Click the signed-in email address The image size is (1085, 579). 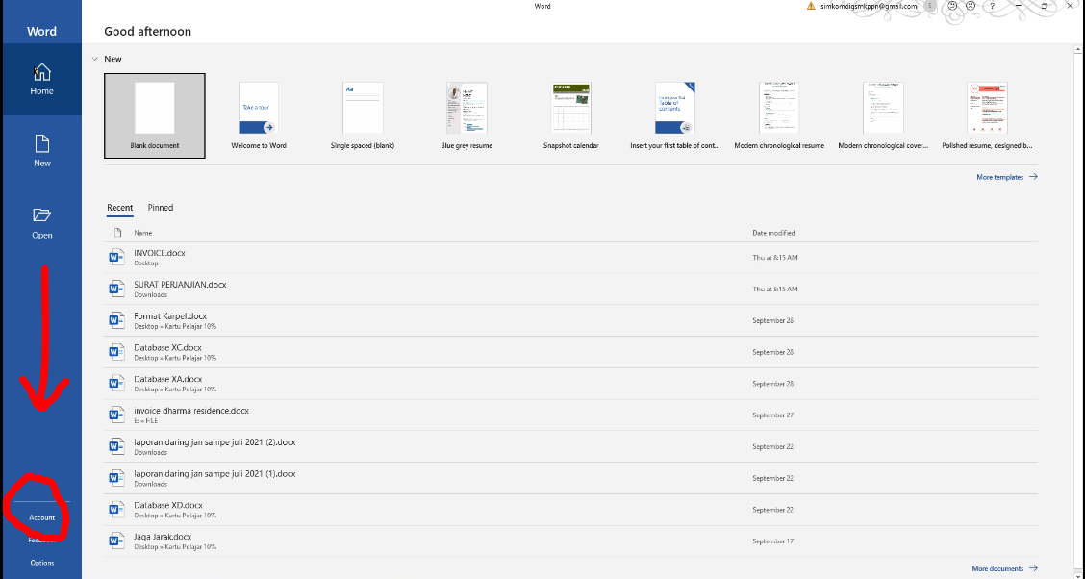point(869,6)
